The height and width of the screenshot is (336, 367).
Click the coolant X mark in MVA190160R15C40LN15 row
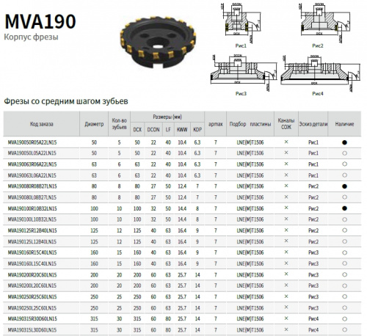[x=286, y=252]
